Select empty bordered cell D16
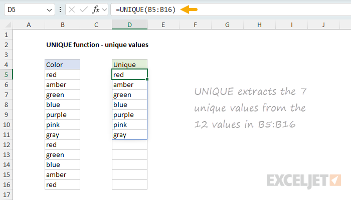 (129, 184)
